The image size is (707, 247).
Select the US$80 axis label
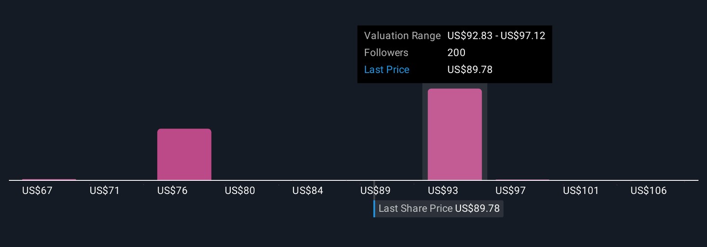[240, 191]
